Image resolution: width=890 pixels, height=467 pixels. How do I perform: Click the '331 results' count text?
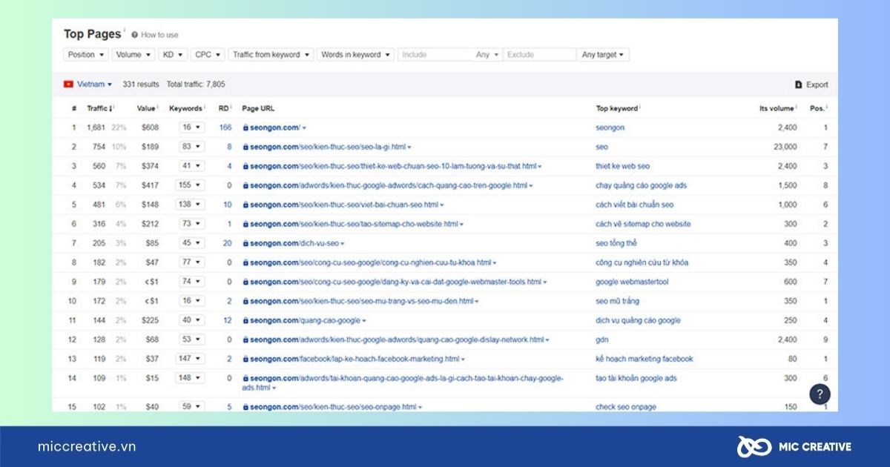tap(141, 85)
